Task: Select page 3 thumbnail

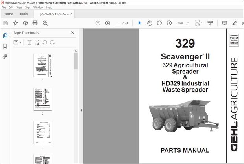Action: coord(43,132)
